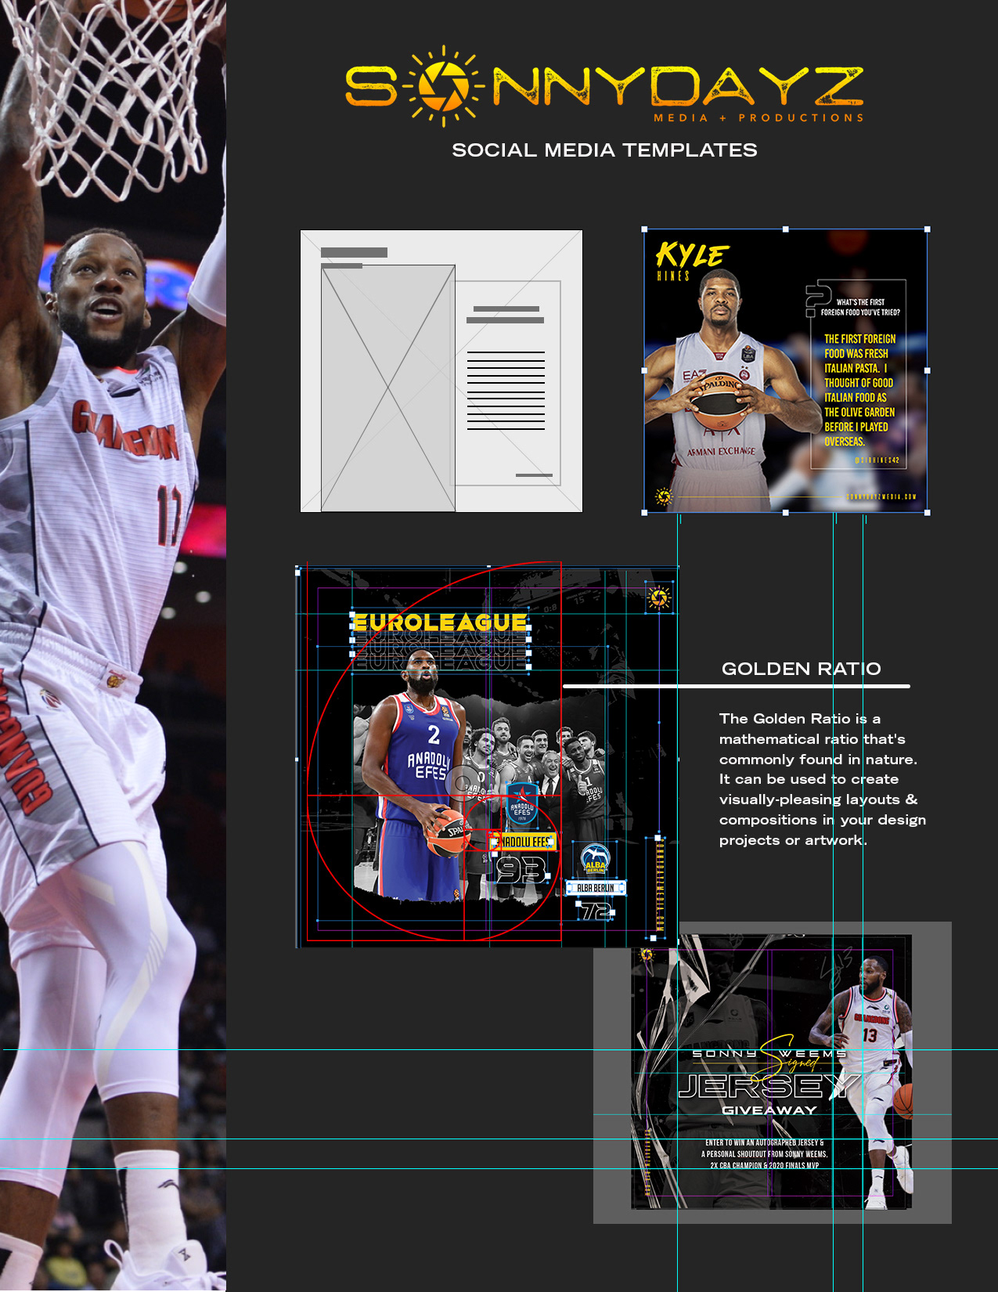Click 'ENTER TO WIN AN AUTOGRAPHED JERSEY' line

point(765,1142)
